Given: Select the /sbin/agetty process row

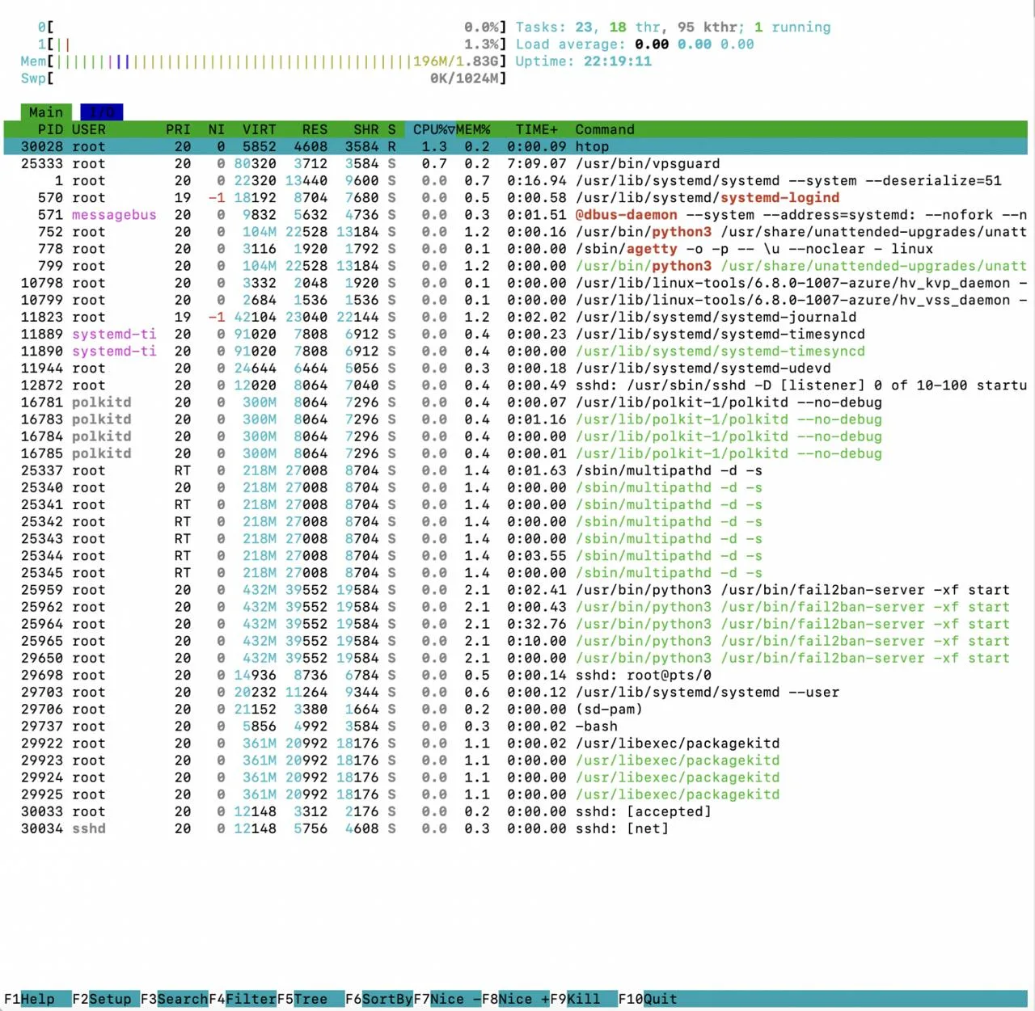Looking at the screenshot, I should tap(516, 249).
